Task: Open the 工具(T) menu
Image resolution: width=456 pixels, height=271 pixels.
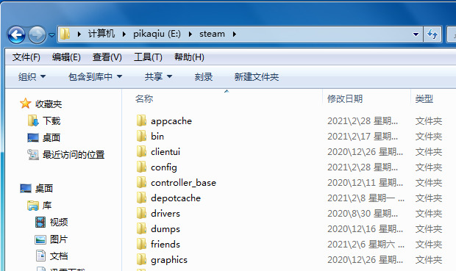Action: coord(148,57)
